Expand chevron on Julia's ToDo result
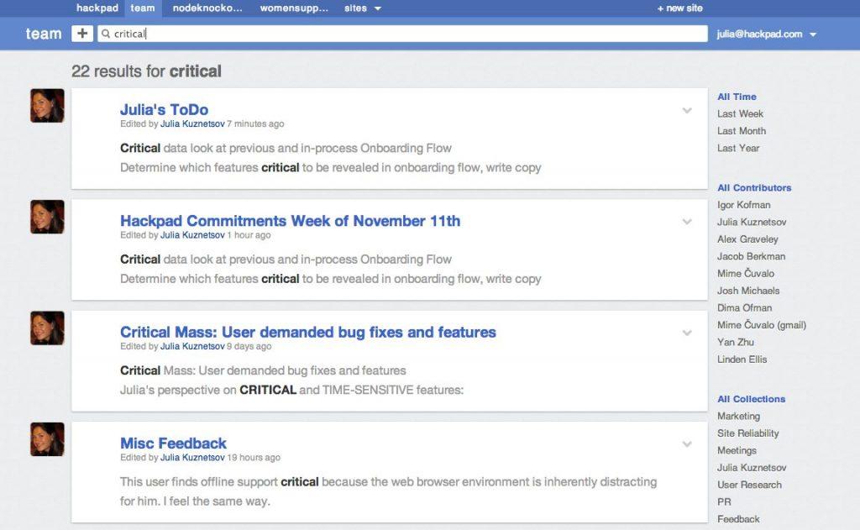 tap(687, 111)
